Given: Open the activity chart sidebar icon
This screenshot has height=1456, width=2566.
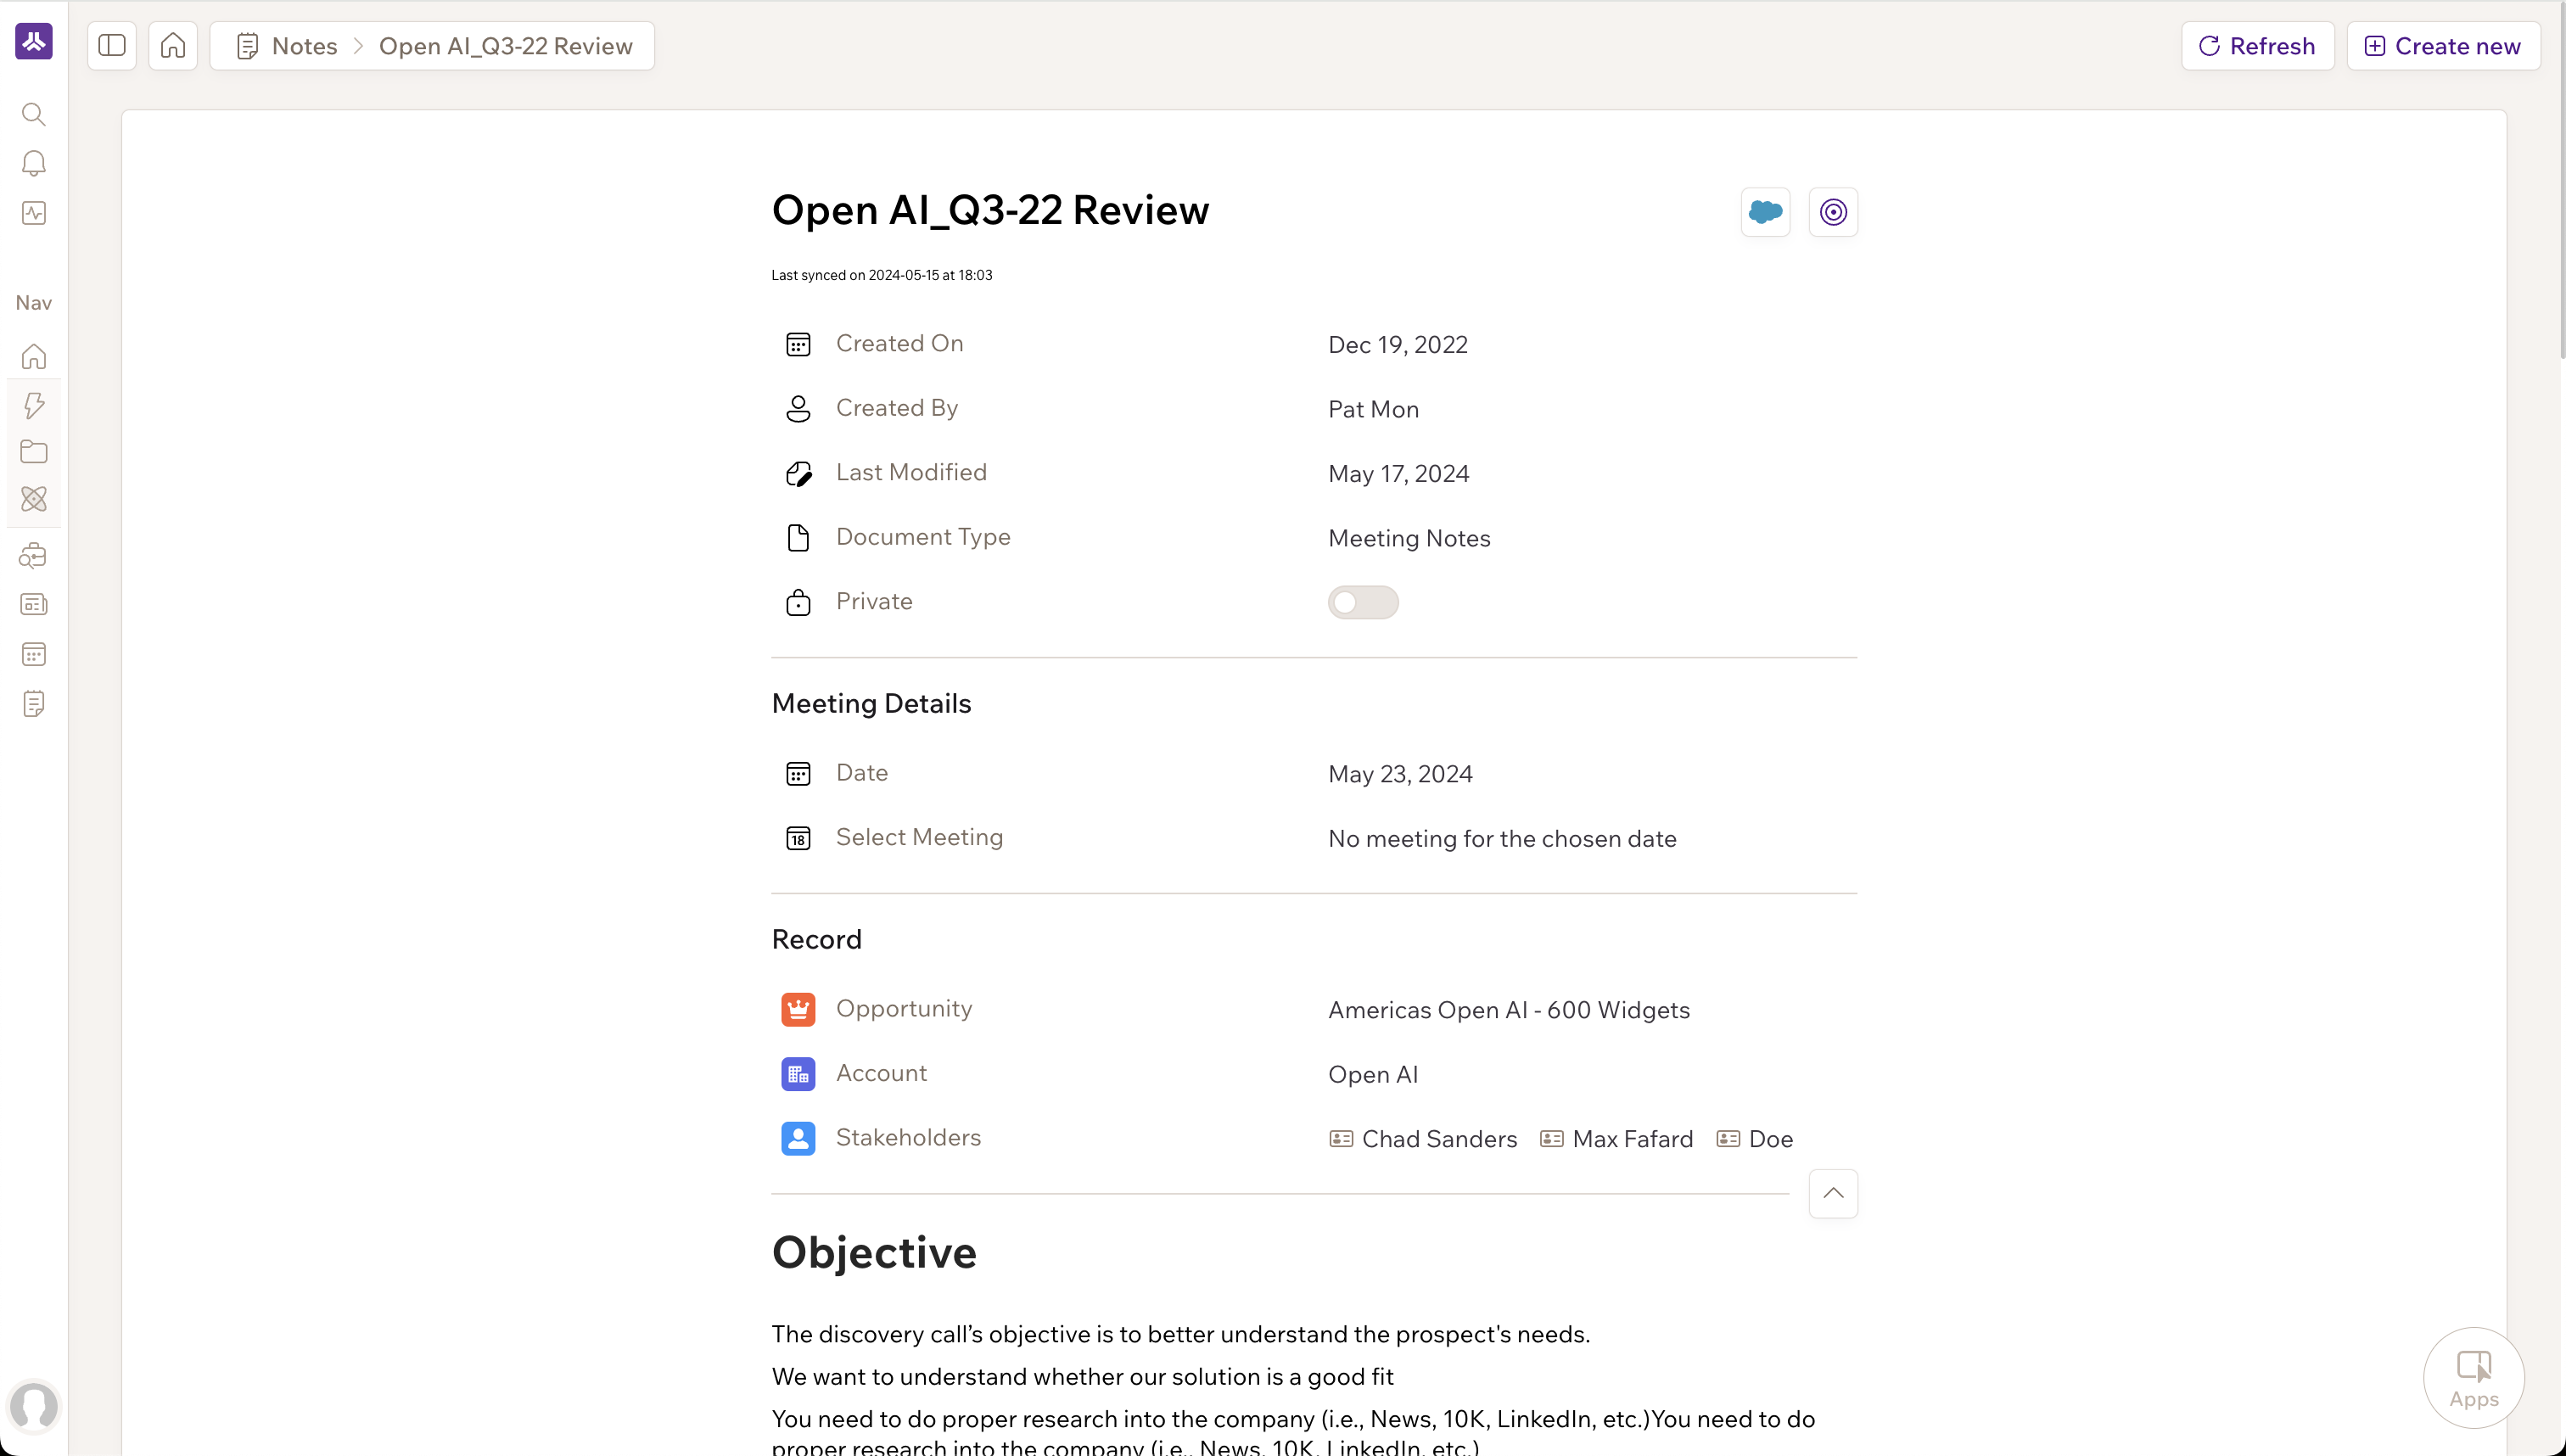Looking at the screenshot, I should point(34,213).
